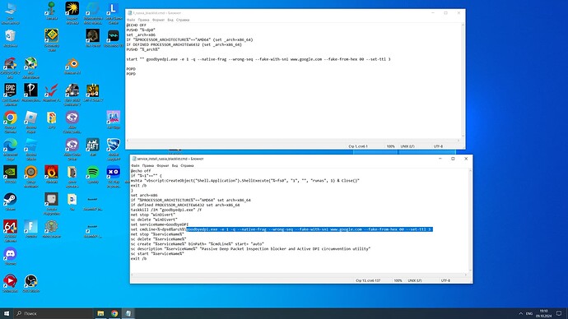Select the Fortnite desktop shortcut
This screenshot has height=319, width=568.
pos(30,229)
